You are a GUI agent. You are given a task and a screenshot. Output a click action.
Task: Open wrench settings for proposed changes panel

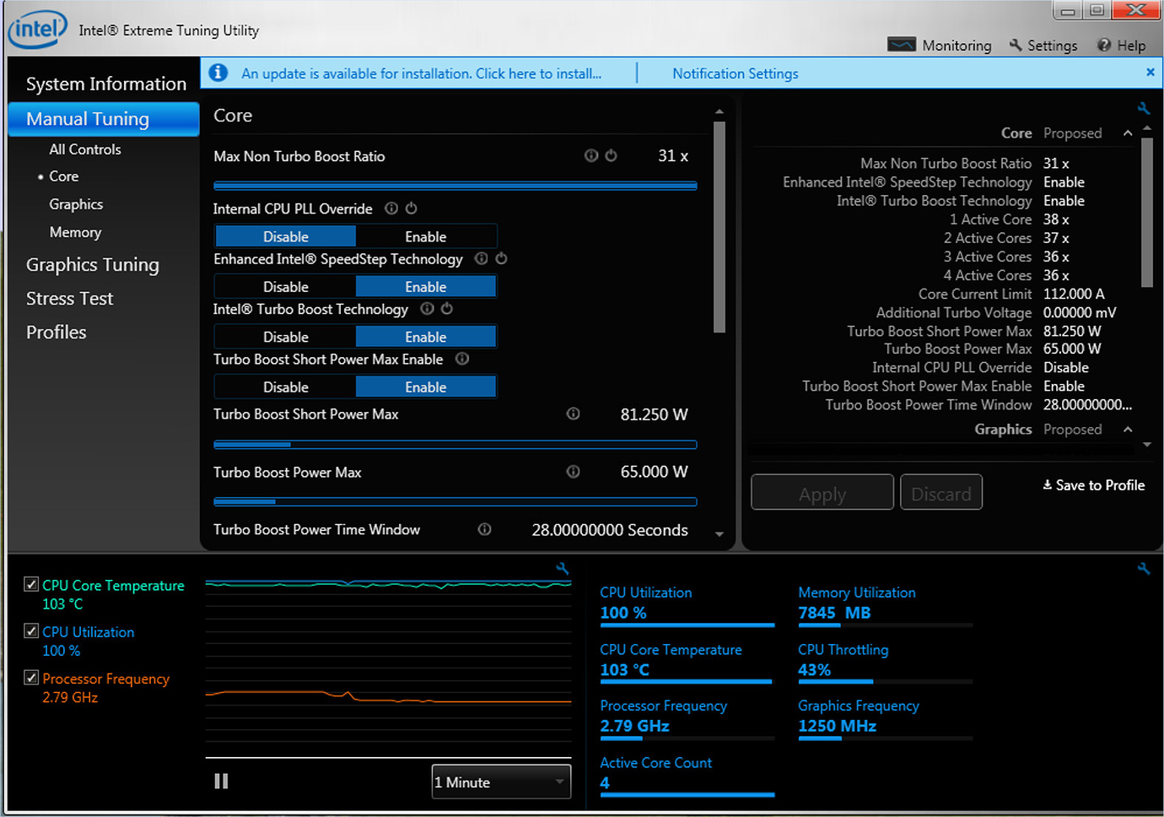coord(1144,108)
